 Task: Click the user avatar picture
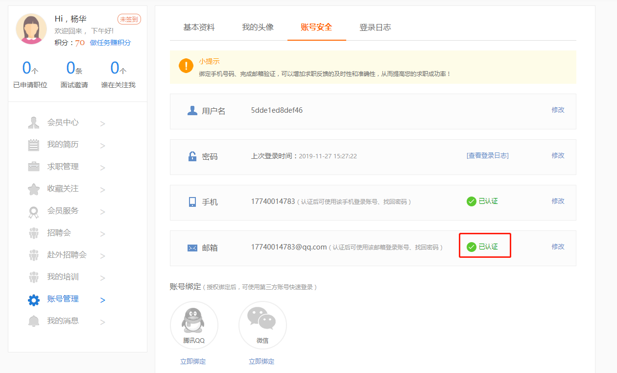point(31,29)
